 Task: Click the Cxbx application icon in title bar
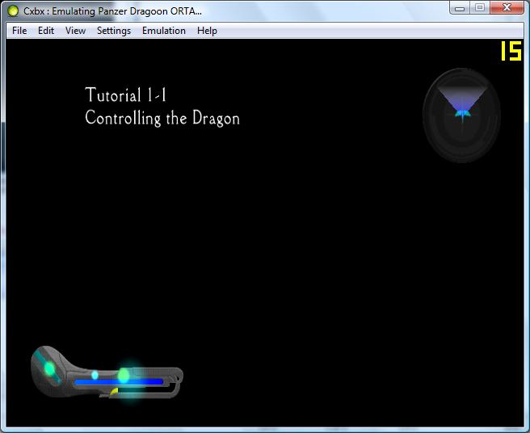coord(14,11)
